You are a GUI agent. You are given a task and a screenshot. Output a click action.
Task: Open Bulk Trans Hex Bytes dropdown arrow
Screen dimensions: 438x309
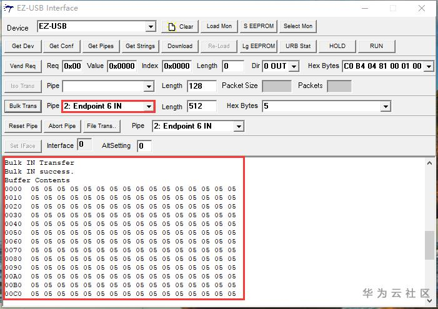click(386, 106)
